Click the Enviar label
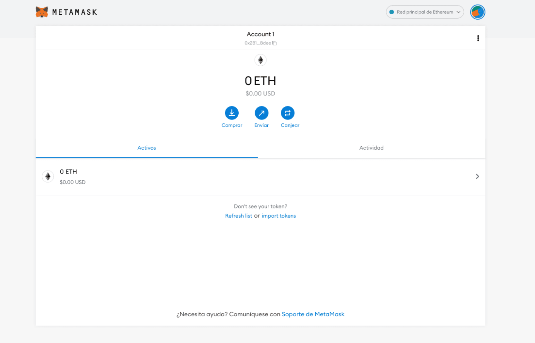 click(x=262, y=125)
